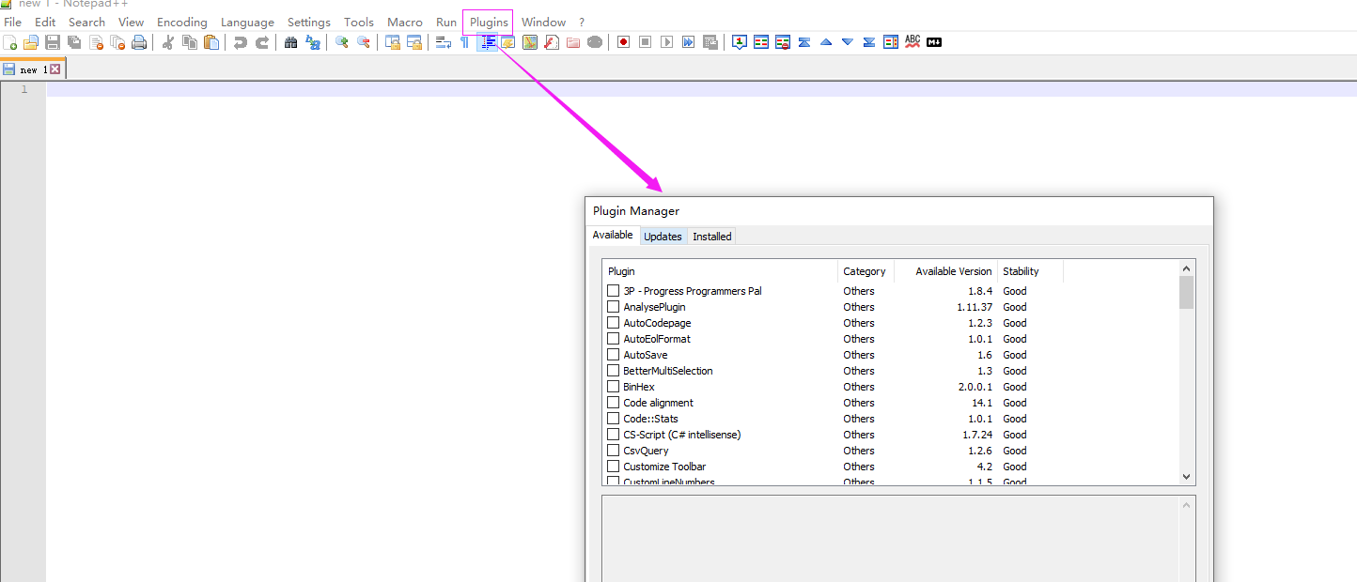Click the Save All toolbar icon
This screenshot has width=1357, height=582.
click(x=73, y=42)
